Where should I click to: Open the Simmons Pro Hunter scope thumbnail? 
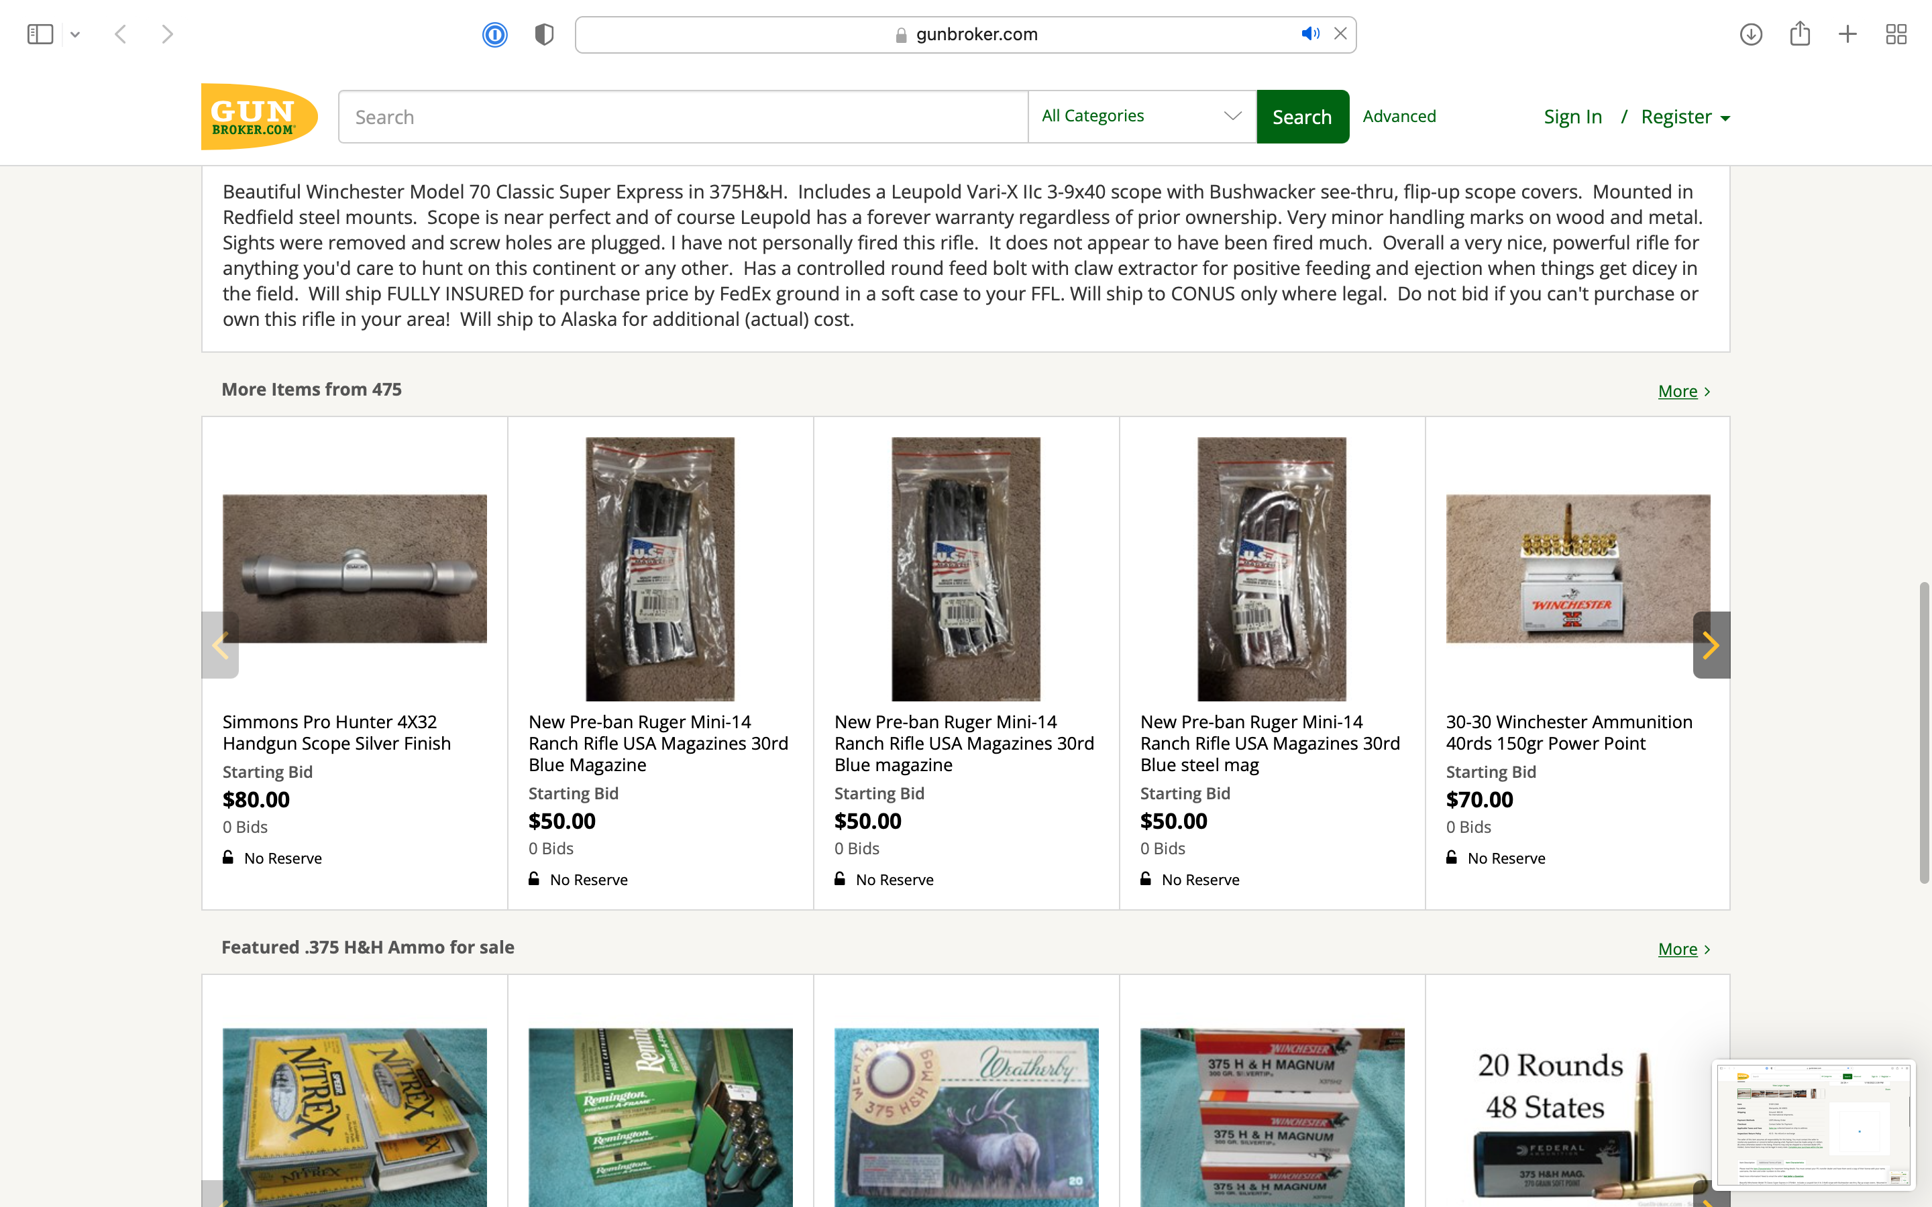tap(354, 569)
